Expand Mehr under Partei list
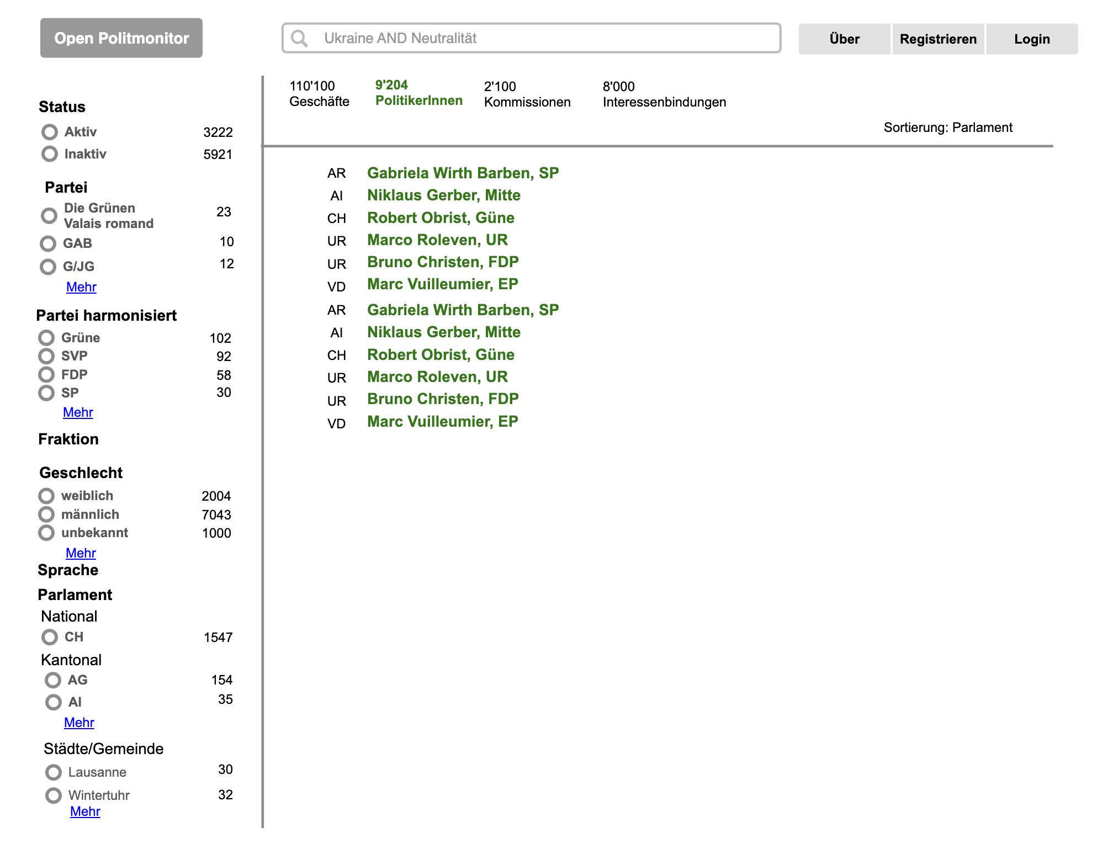The width and height of the screenshot is (1108, 849). (81, 287)
